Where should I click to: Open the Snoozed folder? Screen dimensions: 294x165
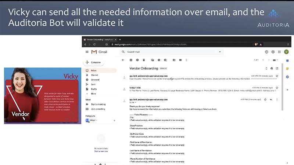click(x=95, y=80)
